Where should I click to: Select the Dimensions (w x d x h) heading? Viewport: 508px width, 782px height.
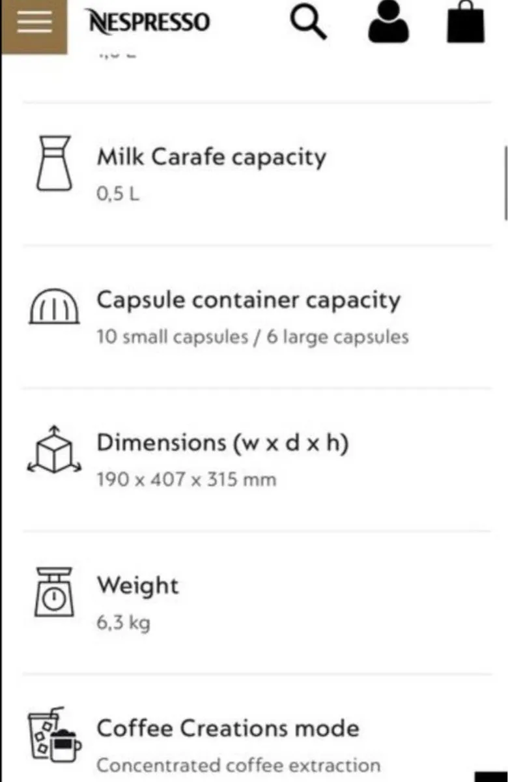(223, 443)
